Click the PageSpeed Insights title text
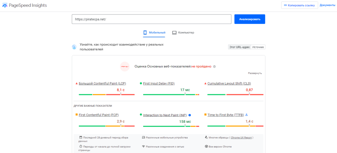The image size is (337, 153). (x=28, y=6)
